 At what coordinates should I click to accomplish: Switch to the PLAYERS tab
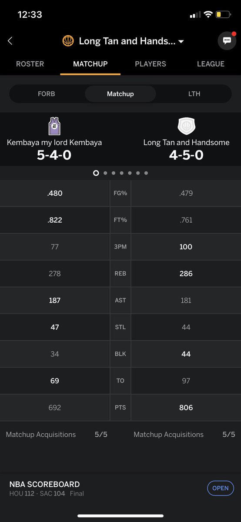coord(151,64)
